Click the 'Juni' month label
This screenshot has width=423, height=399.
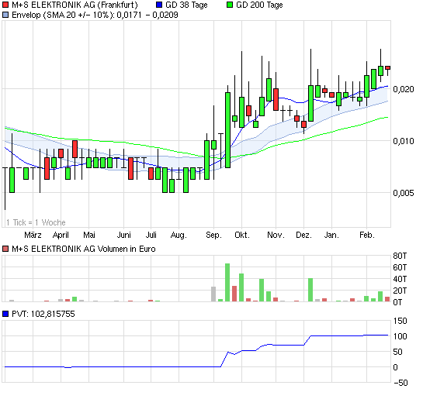124,235
